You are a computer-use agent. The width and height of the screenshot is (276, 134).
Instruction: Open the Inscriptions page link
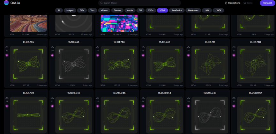[233, 3]
